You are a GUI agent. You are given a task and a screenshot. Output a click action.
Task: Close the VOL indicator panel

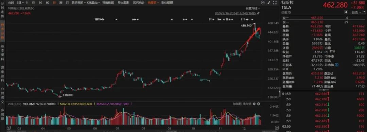point(258,104)
